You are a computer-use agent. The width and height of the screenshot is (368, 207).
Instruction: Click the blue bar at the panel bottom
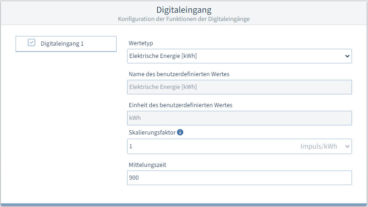pos(184,205)
